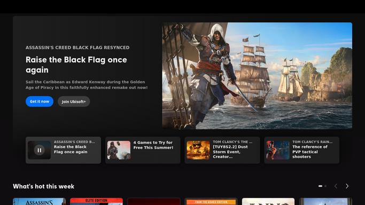
Task: Click the Join Ubisoft+ button
Action: point(74,101)
